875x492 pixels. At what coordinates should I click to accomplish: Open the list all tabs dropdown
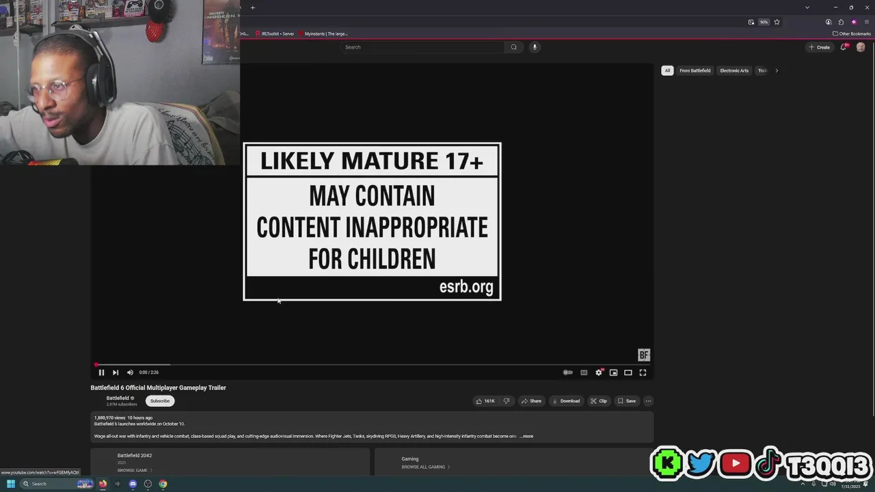point(807,8)
